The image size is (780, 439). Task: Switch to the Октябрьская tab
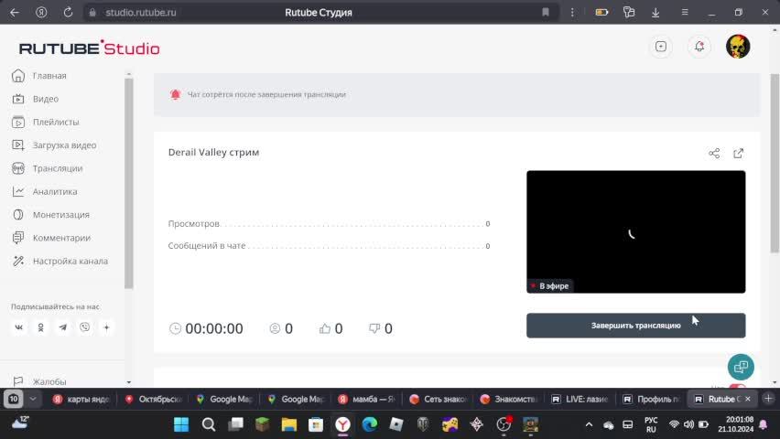pyautogui.click(x=154, y=400)
